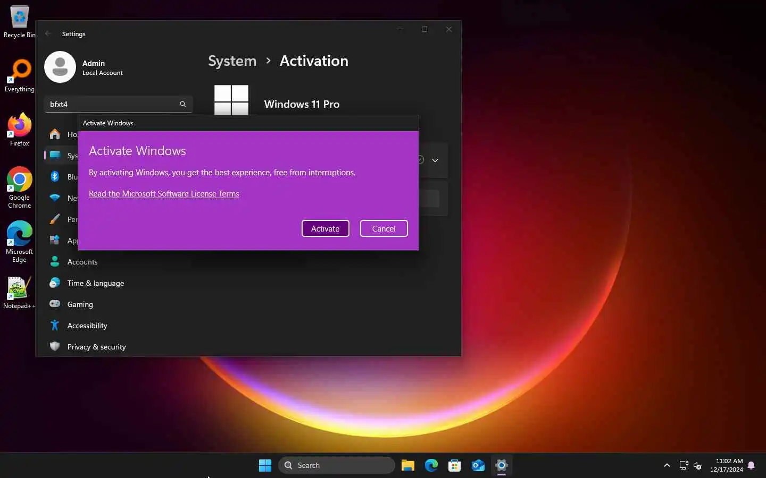
Task: Focus the Settings search field containing bfxt4
Action: point(118,104)
